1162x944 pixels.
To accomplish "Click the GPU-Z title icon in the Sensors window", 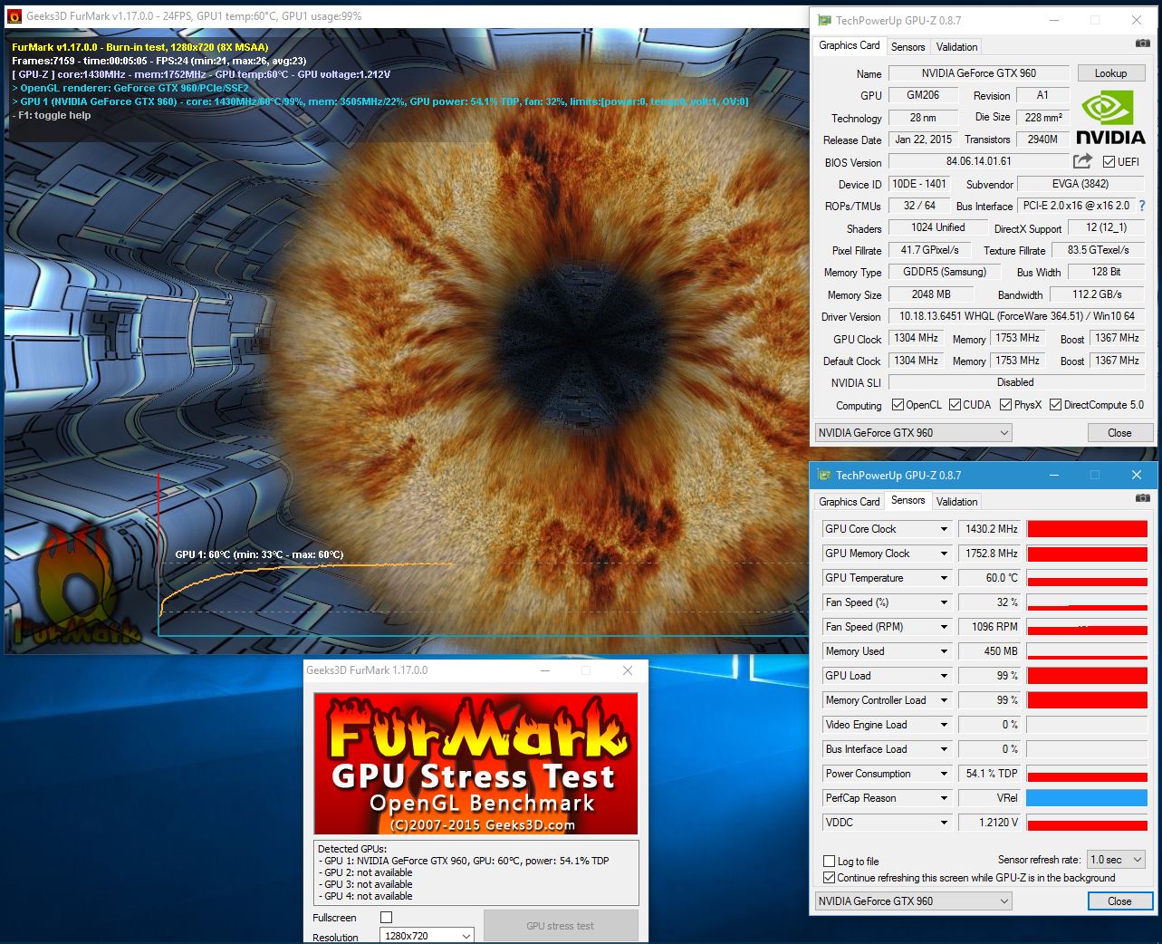I will pos(824,475).
